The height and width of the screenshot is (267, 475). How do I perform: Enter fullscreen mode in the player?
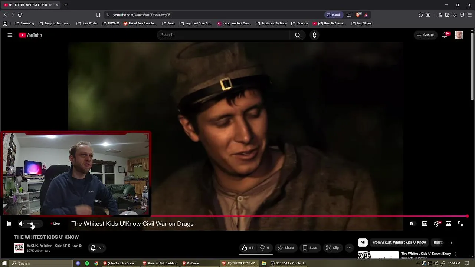[x=460, y=224]
